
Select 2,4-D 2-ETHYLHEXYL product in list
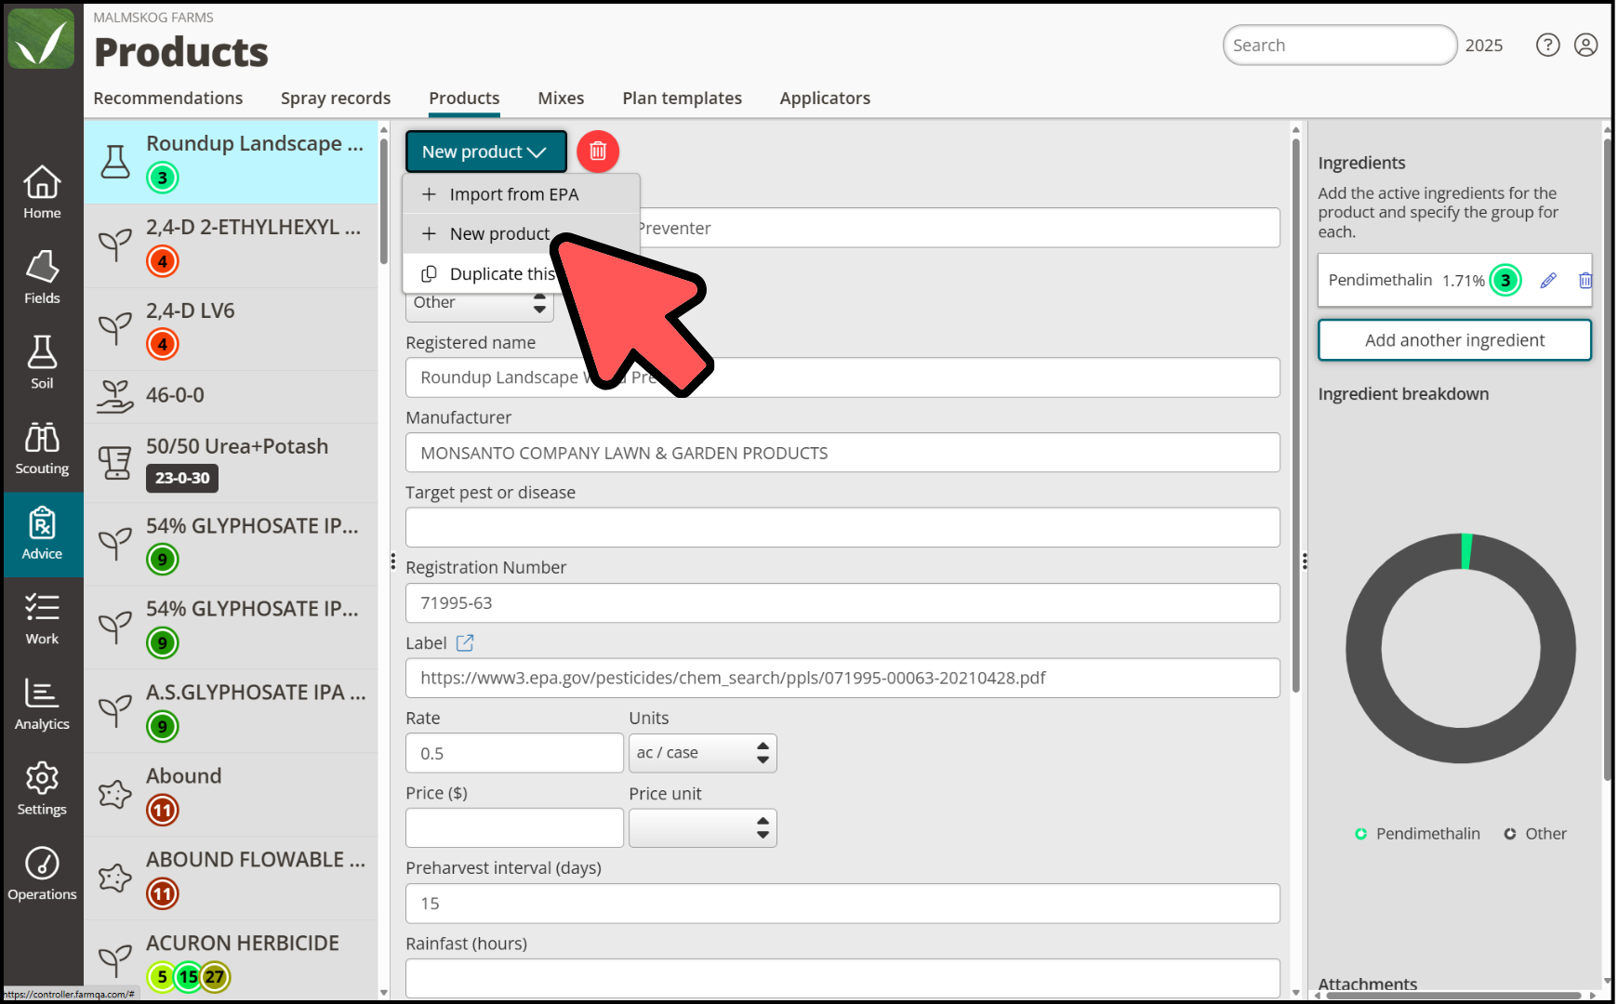coord(231,245)
